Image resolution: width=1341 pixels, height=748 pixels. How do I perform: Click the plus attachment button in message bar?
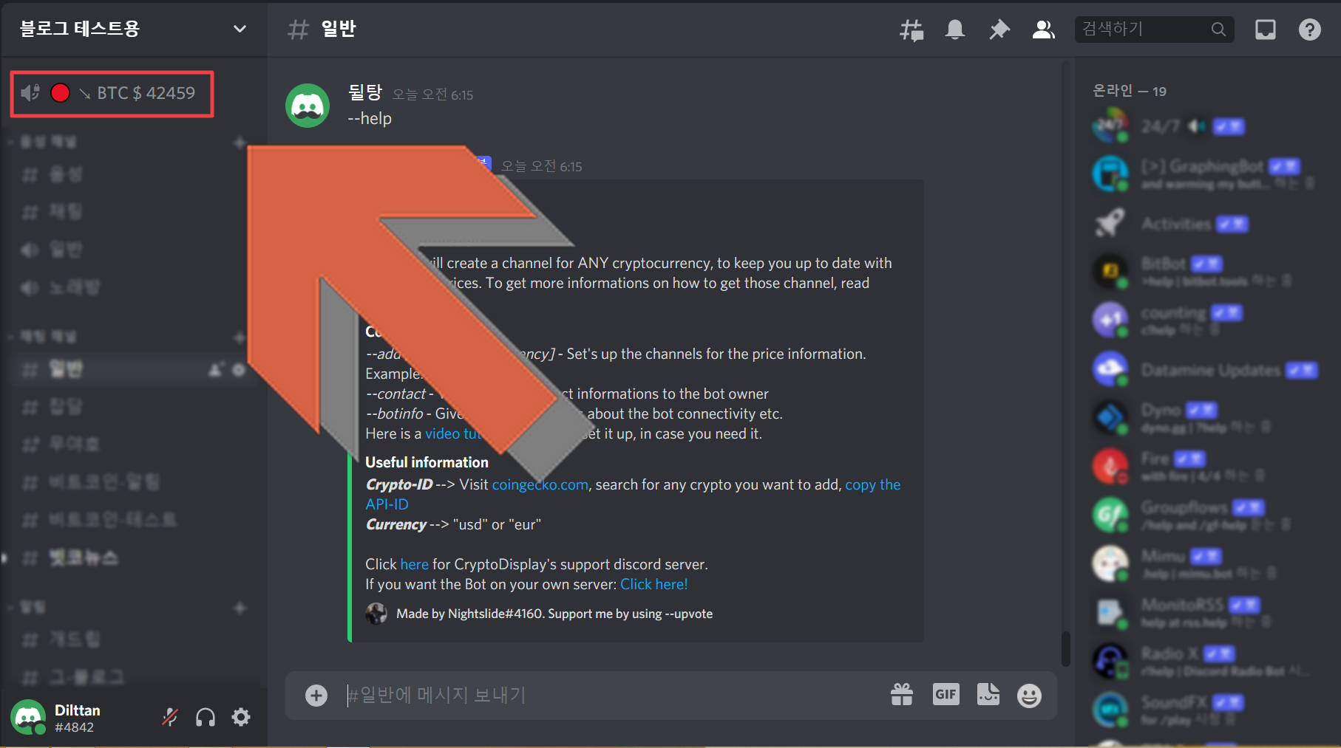(x=316, y=695)
